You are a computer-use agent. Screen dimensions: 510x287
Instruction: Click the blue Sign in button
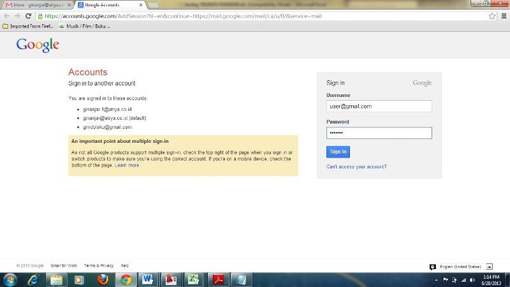[338, 152]
